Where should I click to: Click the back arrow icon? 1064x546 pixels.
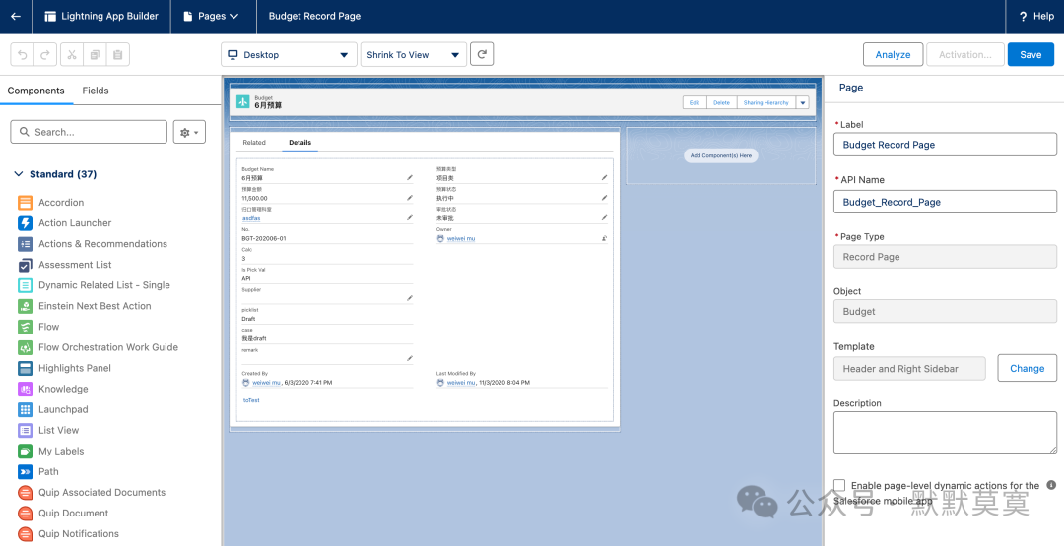16,16
